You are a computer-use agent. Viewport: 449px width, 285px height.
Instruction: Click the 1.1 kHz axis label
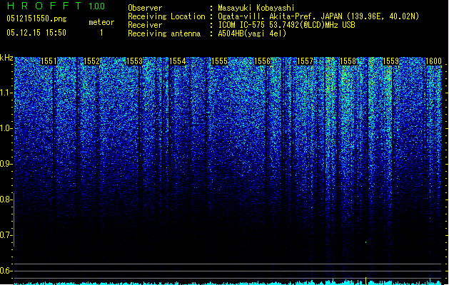tap(6, 93)
